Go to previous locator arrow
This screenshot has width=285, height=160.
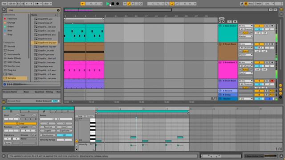point(220,22)
